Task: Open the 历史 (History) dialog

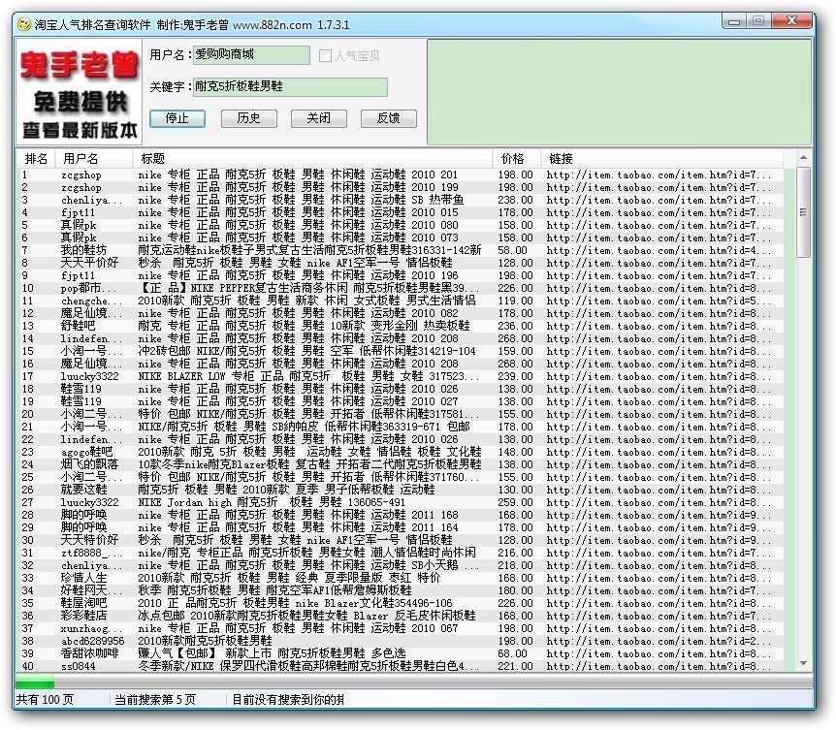Action: 247,118
